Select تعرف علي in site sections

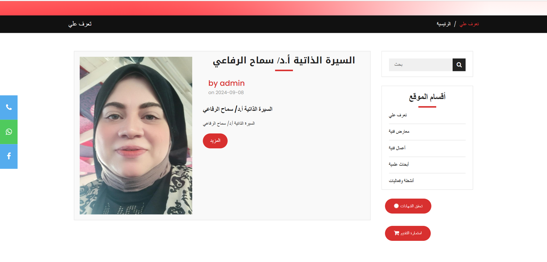(x=398, y=115)
